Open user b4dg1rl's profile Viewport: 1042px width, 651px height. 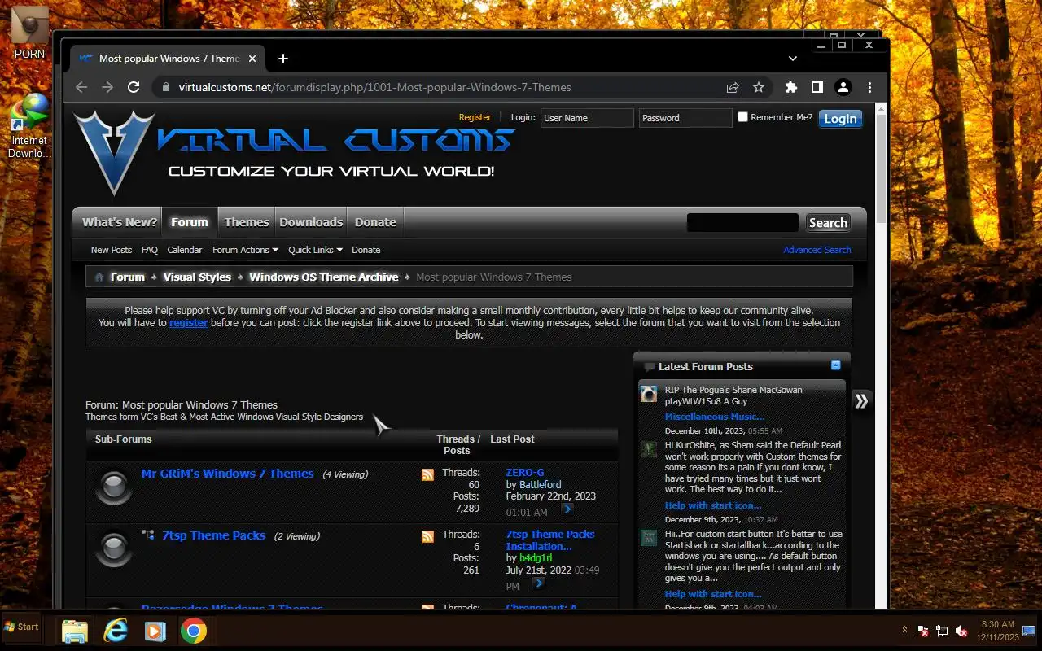(536, 558)
